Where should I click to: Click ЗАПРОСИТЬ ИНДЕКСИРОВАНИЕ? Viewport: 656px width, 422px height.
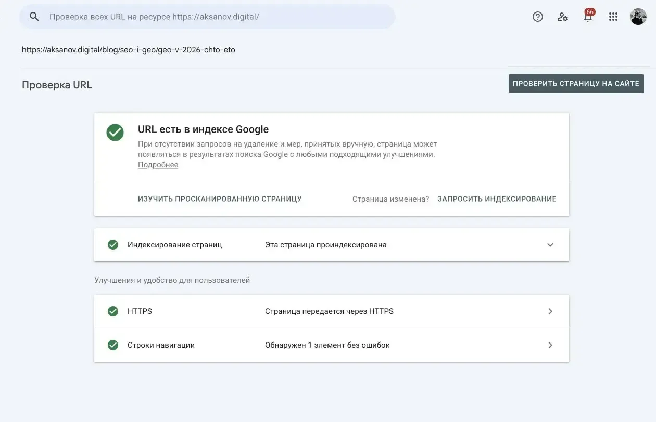coord(497,199)
